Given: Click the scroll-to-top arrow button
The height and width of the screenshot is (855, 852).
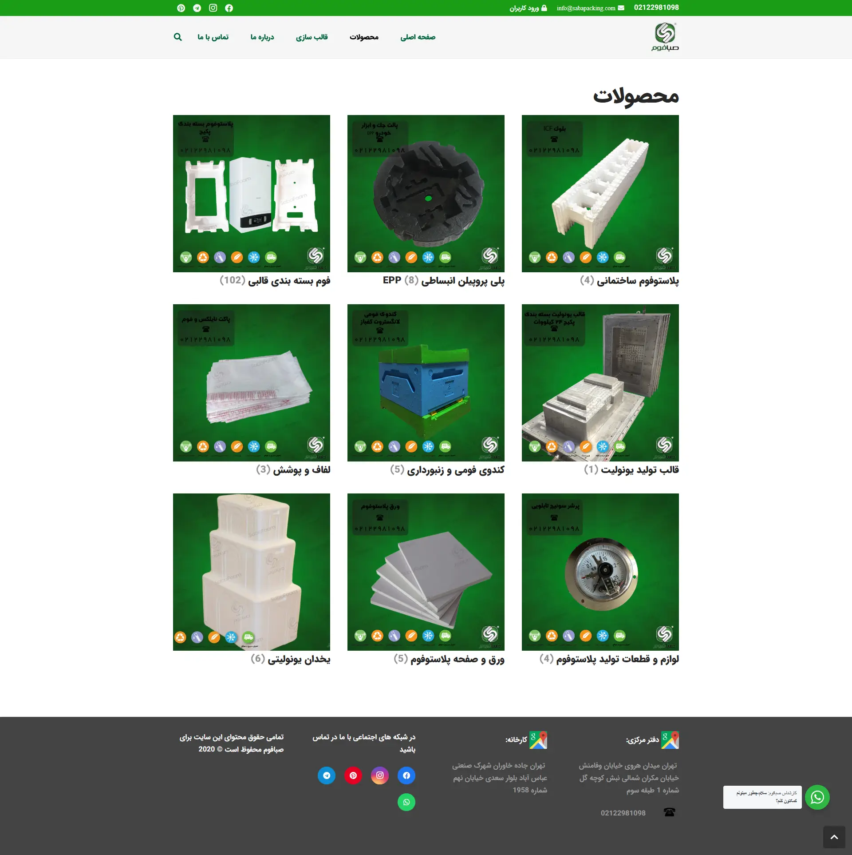Looking at the screenshot, I should click(834, 837).
